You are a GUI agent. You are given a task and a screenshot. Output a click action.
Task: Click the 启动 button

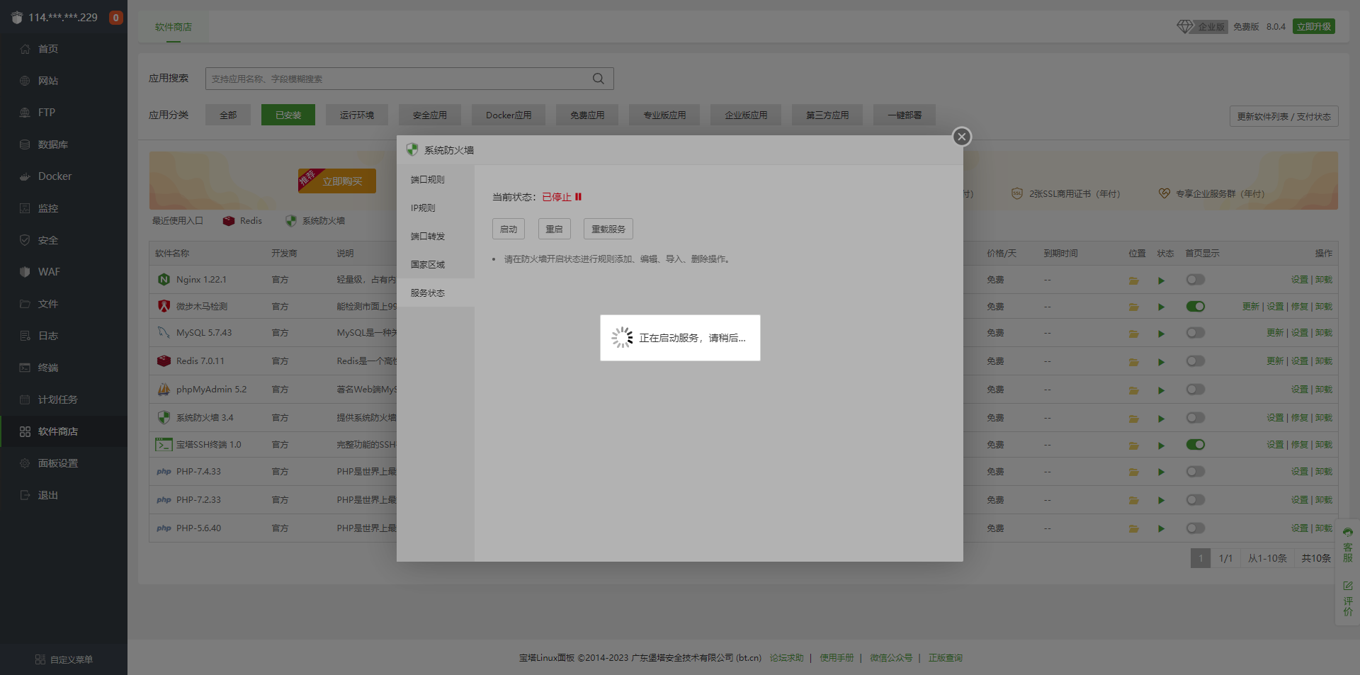tap(509, 229)
